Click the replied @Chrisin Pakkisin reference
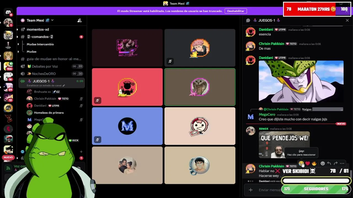353x198 pixels. [276, 109]
